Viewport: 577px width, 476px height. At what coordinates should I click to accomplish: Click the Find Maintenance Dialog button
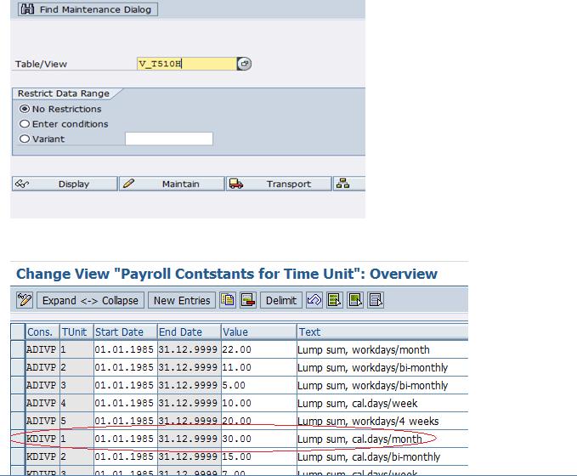86,9
